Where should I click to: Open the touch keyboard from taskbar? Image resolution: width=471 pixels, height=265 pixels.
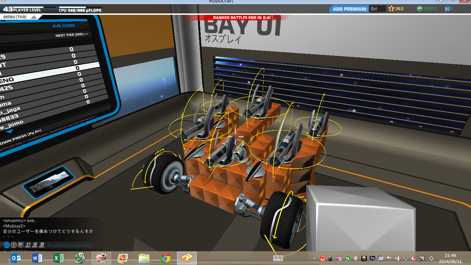(x=278, y=258)
